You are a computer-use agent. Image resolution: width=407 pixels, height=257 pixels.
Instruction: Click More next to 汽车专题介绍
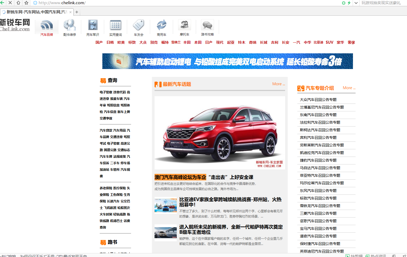coord(349,88)
